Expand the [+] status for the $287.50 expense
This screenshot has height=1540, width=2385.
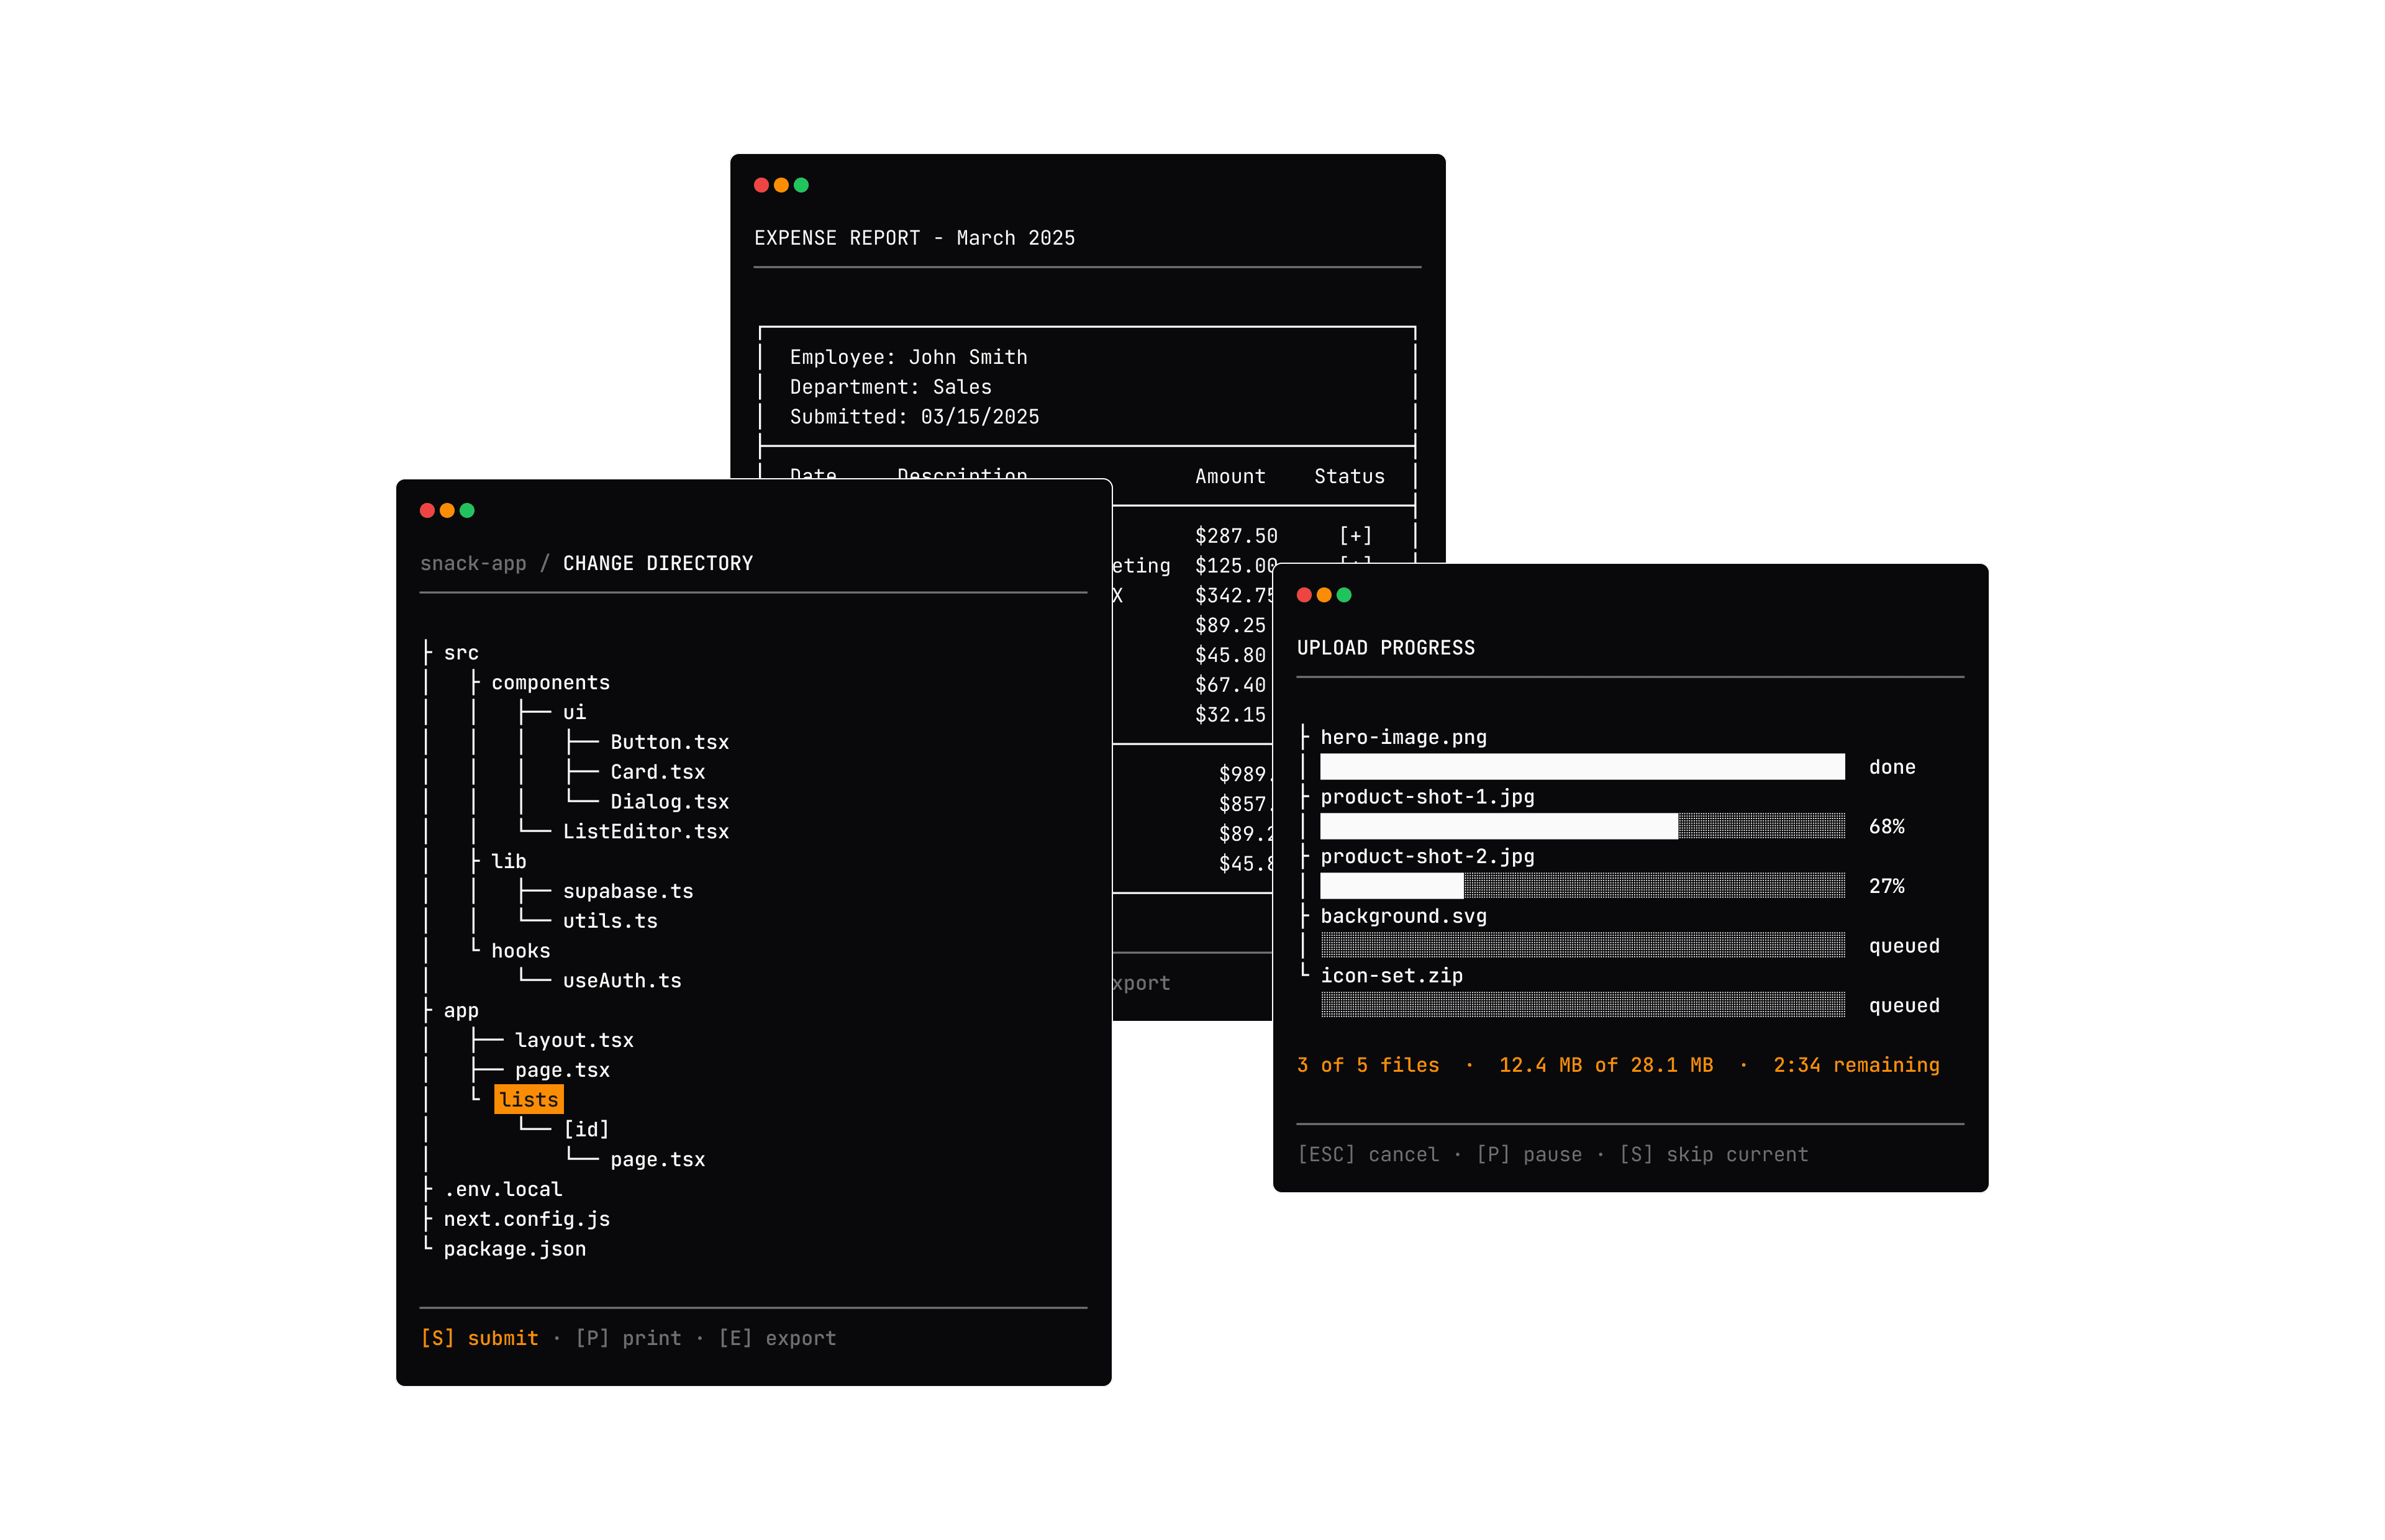pos(1356,536)
